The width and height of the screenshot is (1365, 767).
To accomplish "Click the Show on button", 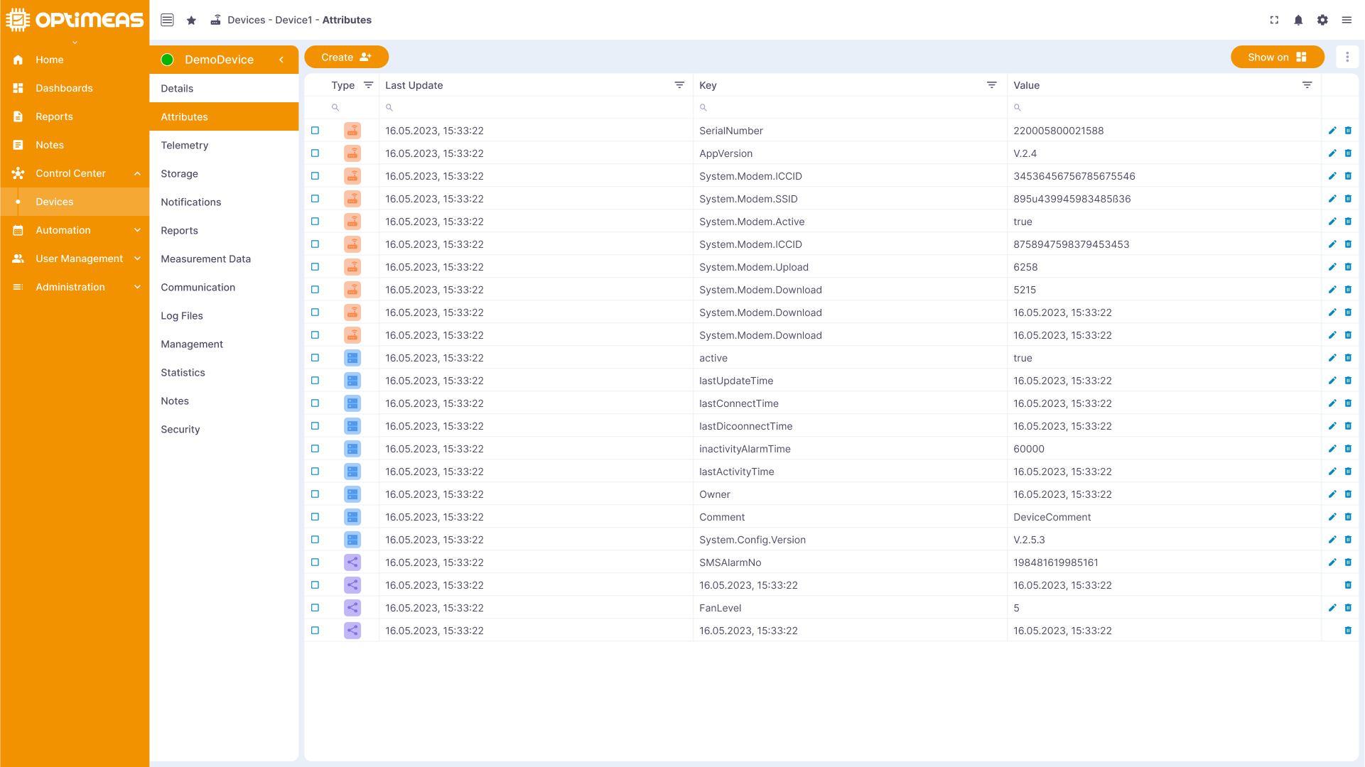I will click(x=1277, y=57).
